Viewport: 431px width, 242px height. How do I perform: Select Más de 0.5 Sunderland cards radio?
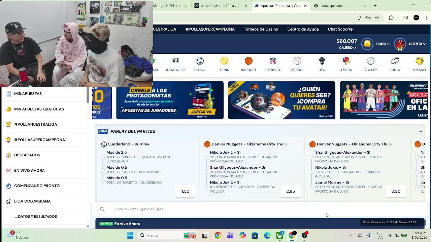pos(103,180)
